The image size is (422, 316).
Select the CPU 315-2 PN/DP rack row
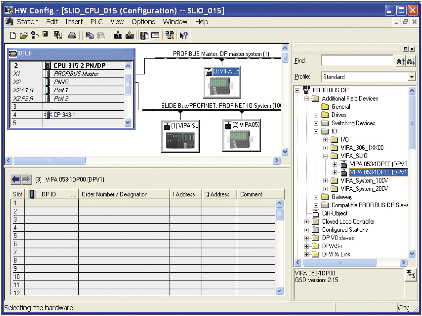pos(67,65)
